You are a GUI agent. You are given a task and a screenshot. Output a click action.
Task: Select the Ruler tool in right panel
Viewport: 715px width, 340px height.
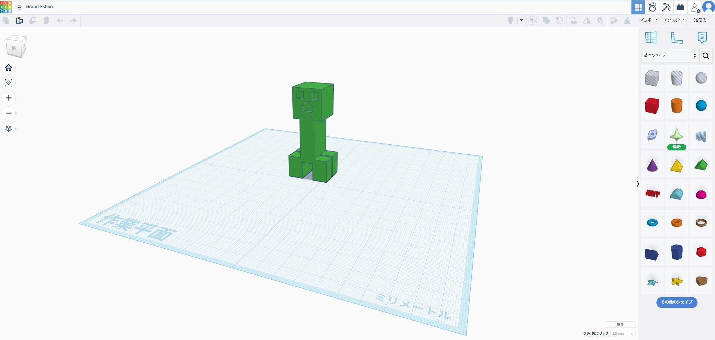[x=676, y=37]
